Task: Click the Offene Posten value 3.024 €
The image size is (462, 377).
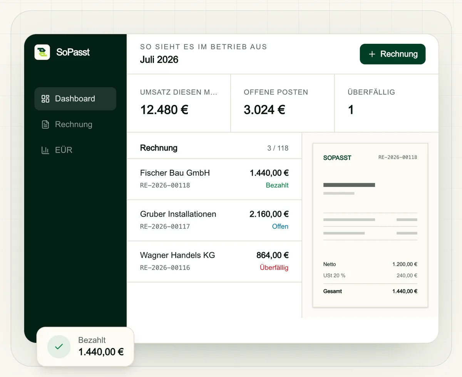Action: (264, 110)
